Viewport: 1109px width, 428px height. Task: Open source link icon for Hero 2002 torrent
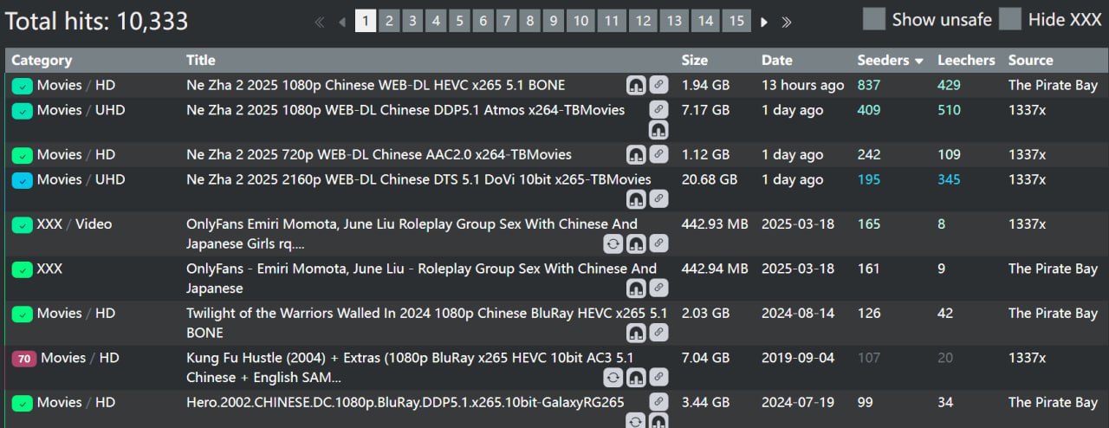[659, 402]
